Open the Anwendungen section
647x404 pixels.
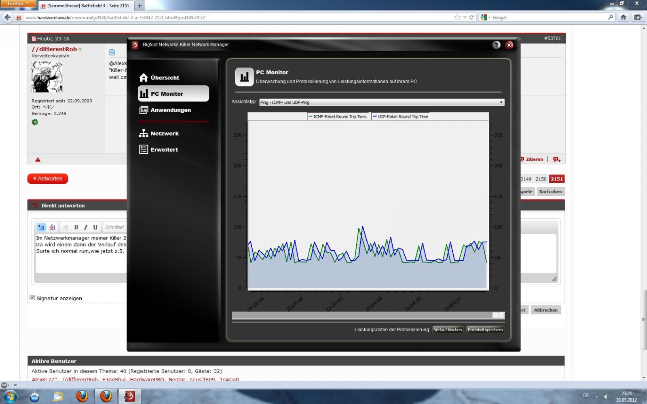165,110
